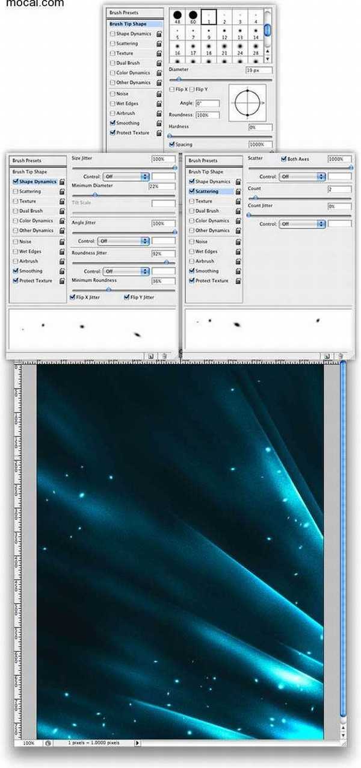The image size is (361, 768).
Task: Toggle the Flip Y Jitter checkbox
Action: click(x=127, y=298)
